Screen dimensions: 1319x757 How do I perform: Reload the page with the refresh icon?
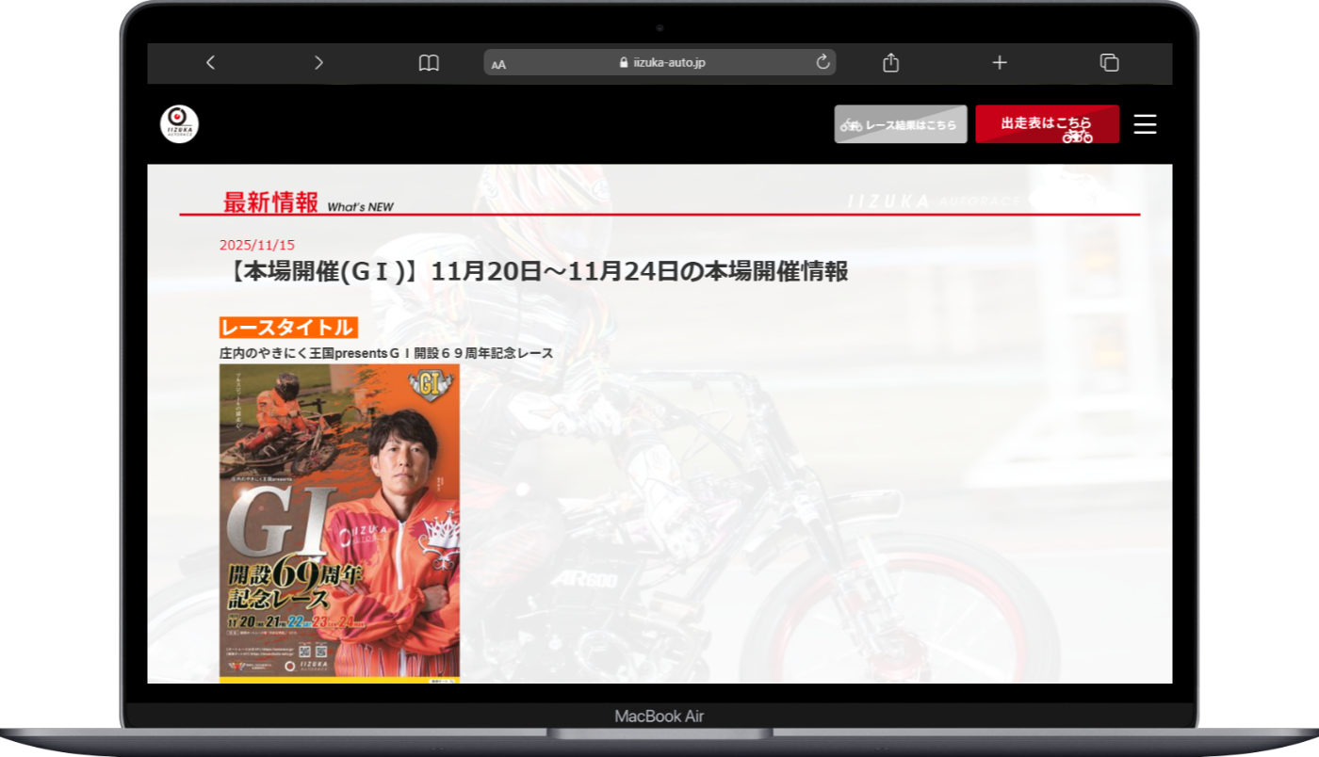[x=822, y=62]
